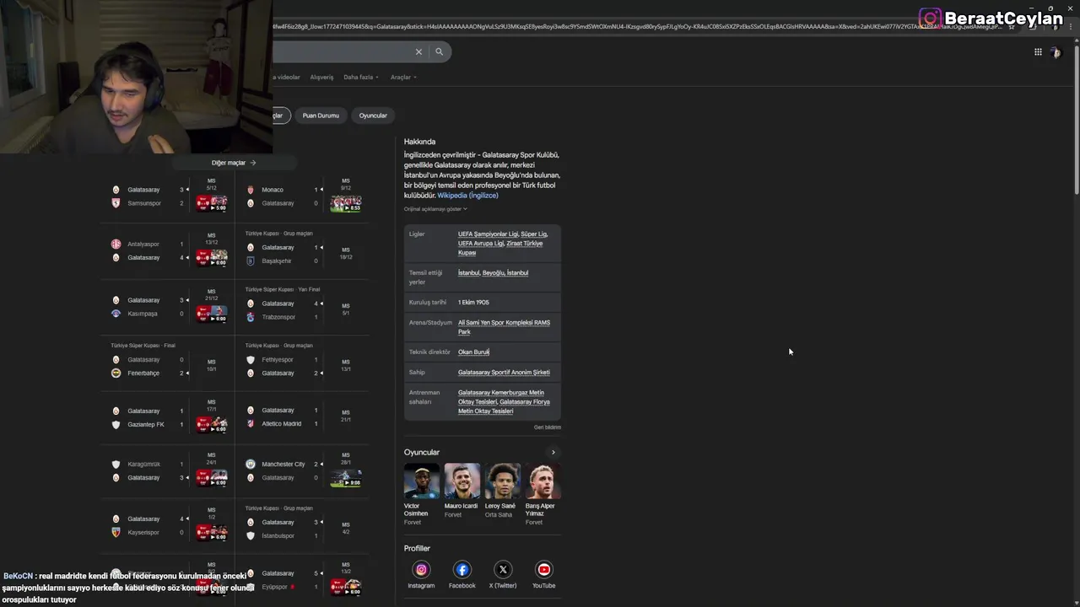Click the Kayserispor team crest
Image resolution: width=1080 pixels, height=607 pixels.
coord(116,532)
